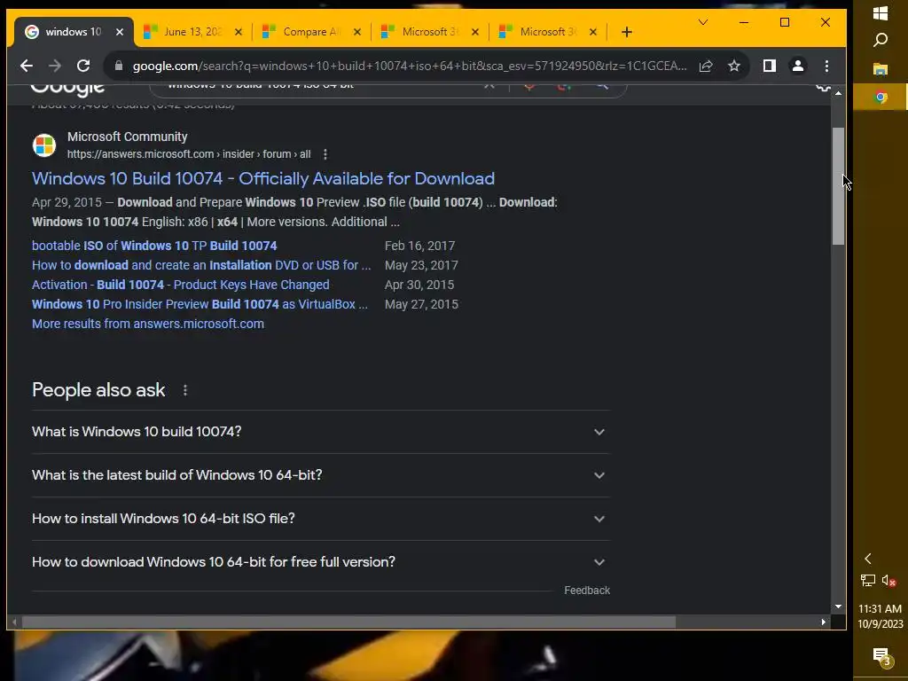This screenshot has width=908, height=681.
Task: Close the 'Compare' tab
Action: [x=357, y=32]
